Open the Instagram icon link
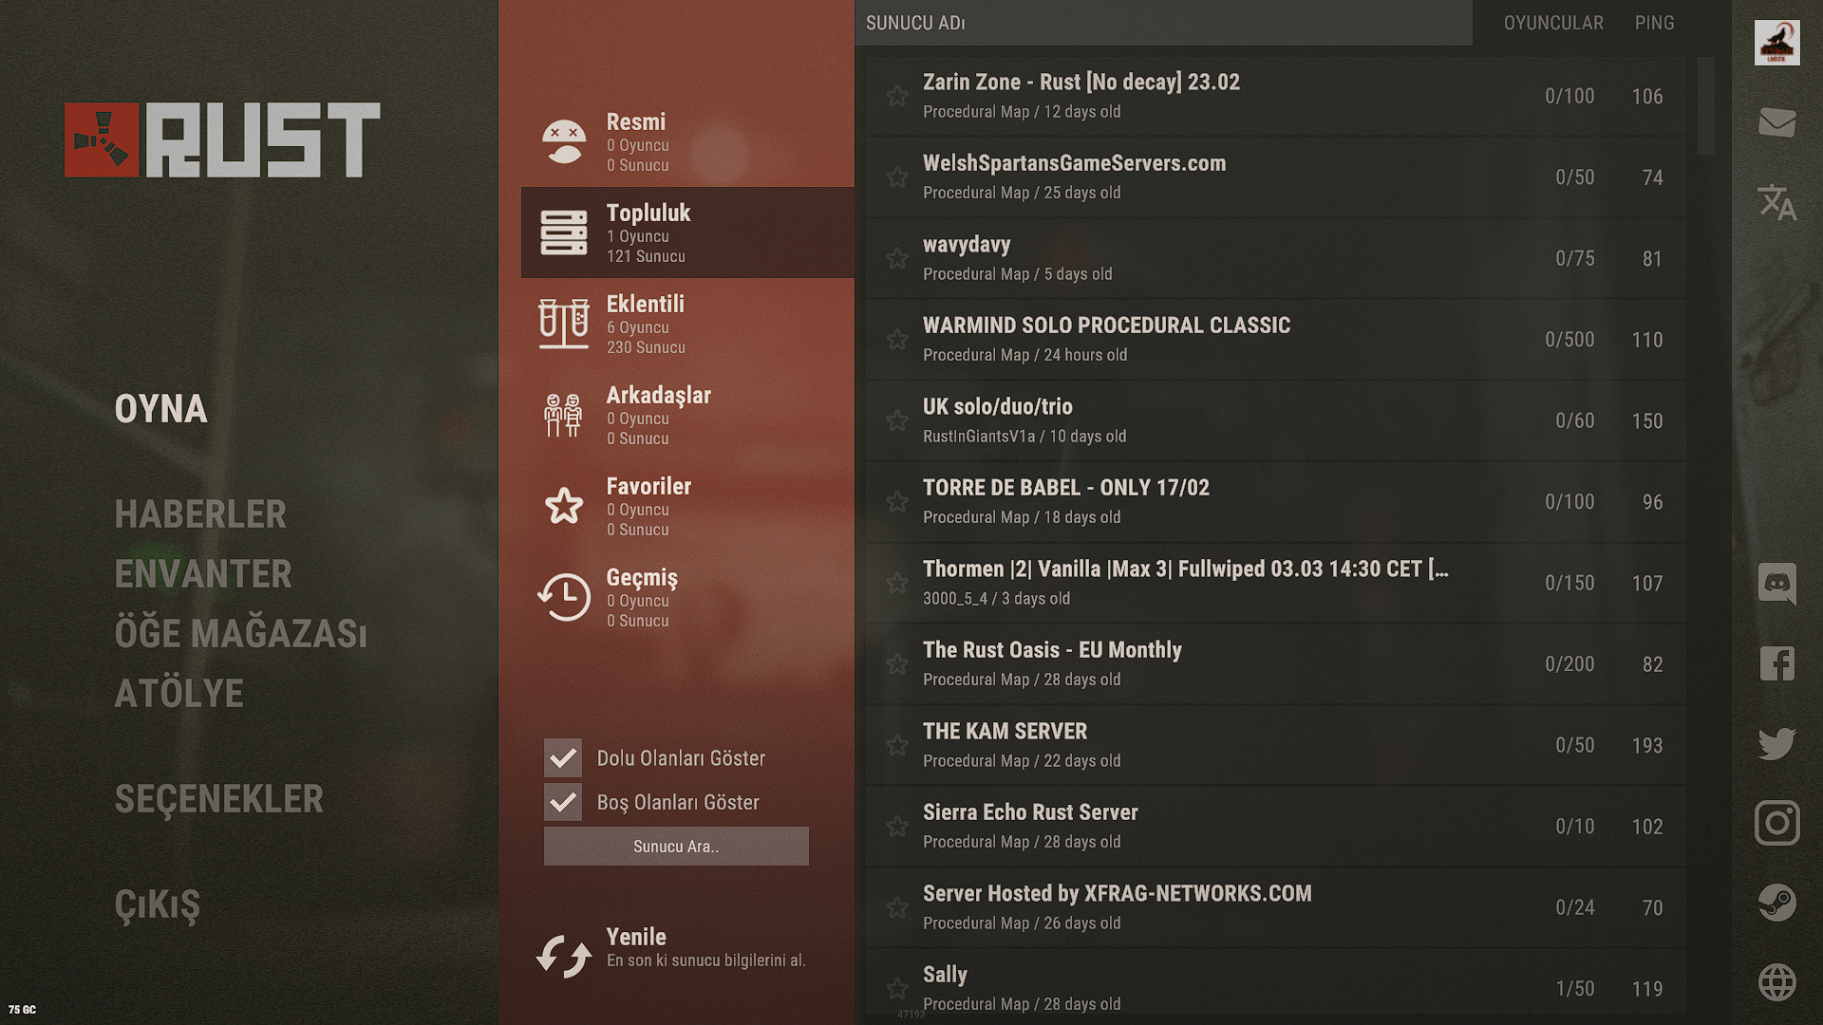1823x1025 pixels. pos(1776,823)
